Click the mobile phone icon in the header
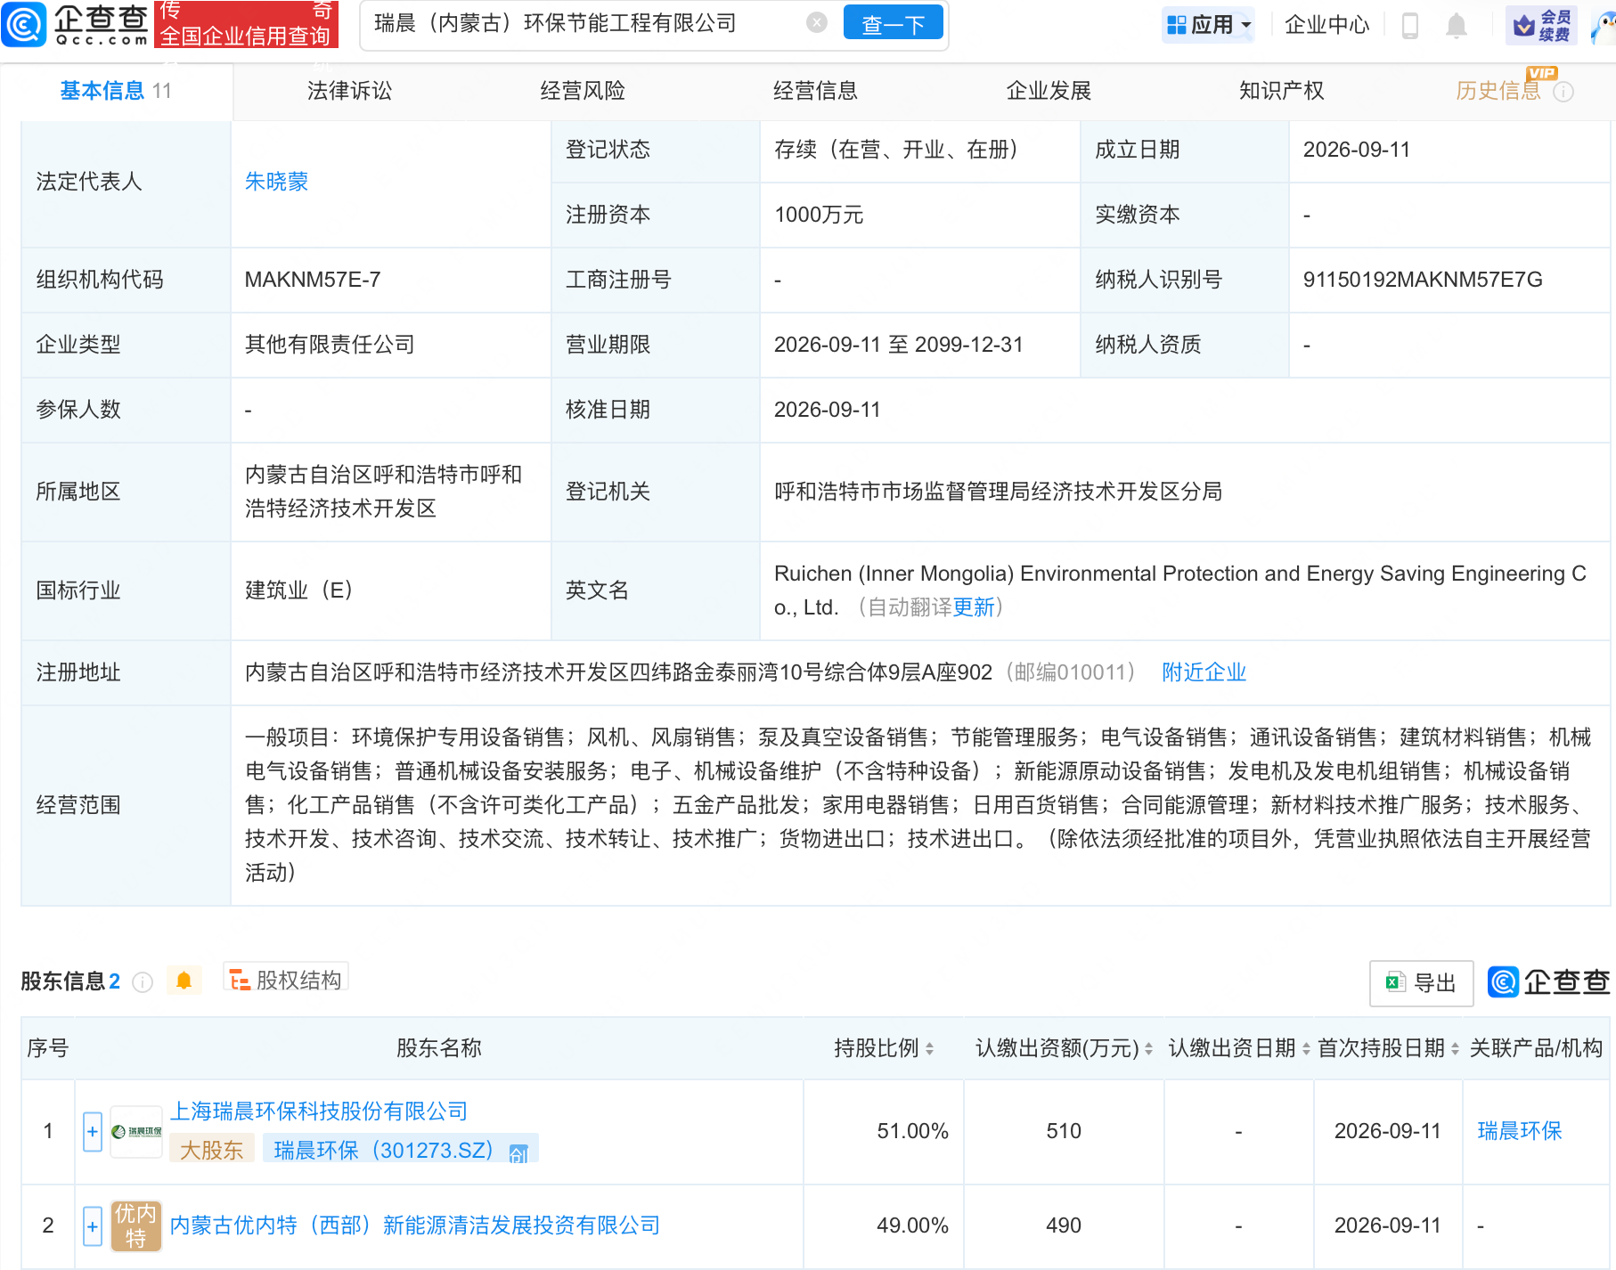The height and width of the screenshot is (1270, 1616). coord(1410,25)
